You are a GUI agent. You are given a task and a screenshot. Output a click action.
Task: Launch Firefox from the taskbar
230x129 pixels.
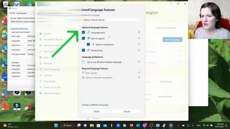(x=131, y=125)
